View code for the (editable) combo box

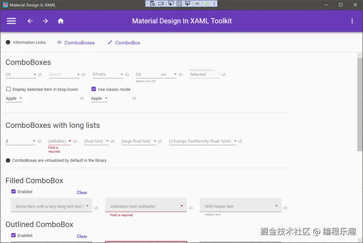[x=75, y=141]
